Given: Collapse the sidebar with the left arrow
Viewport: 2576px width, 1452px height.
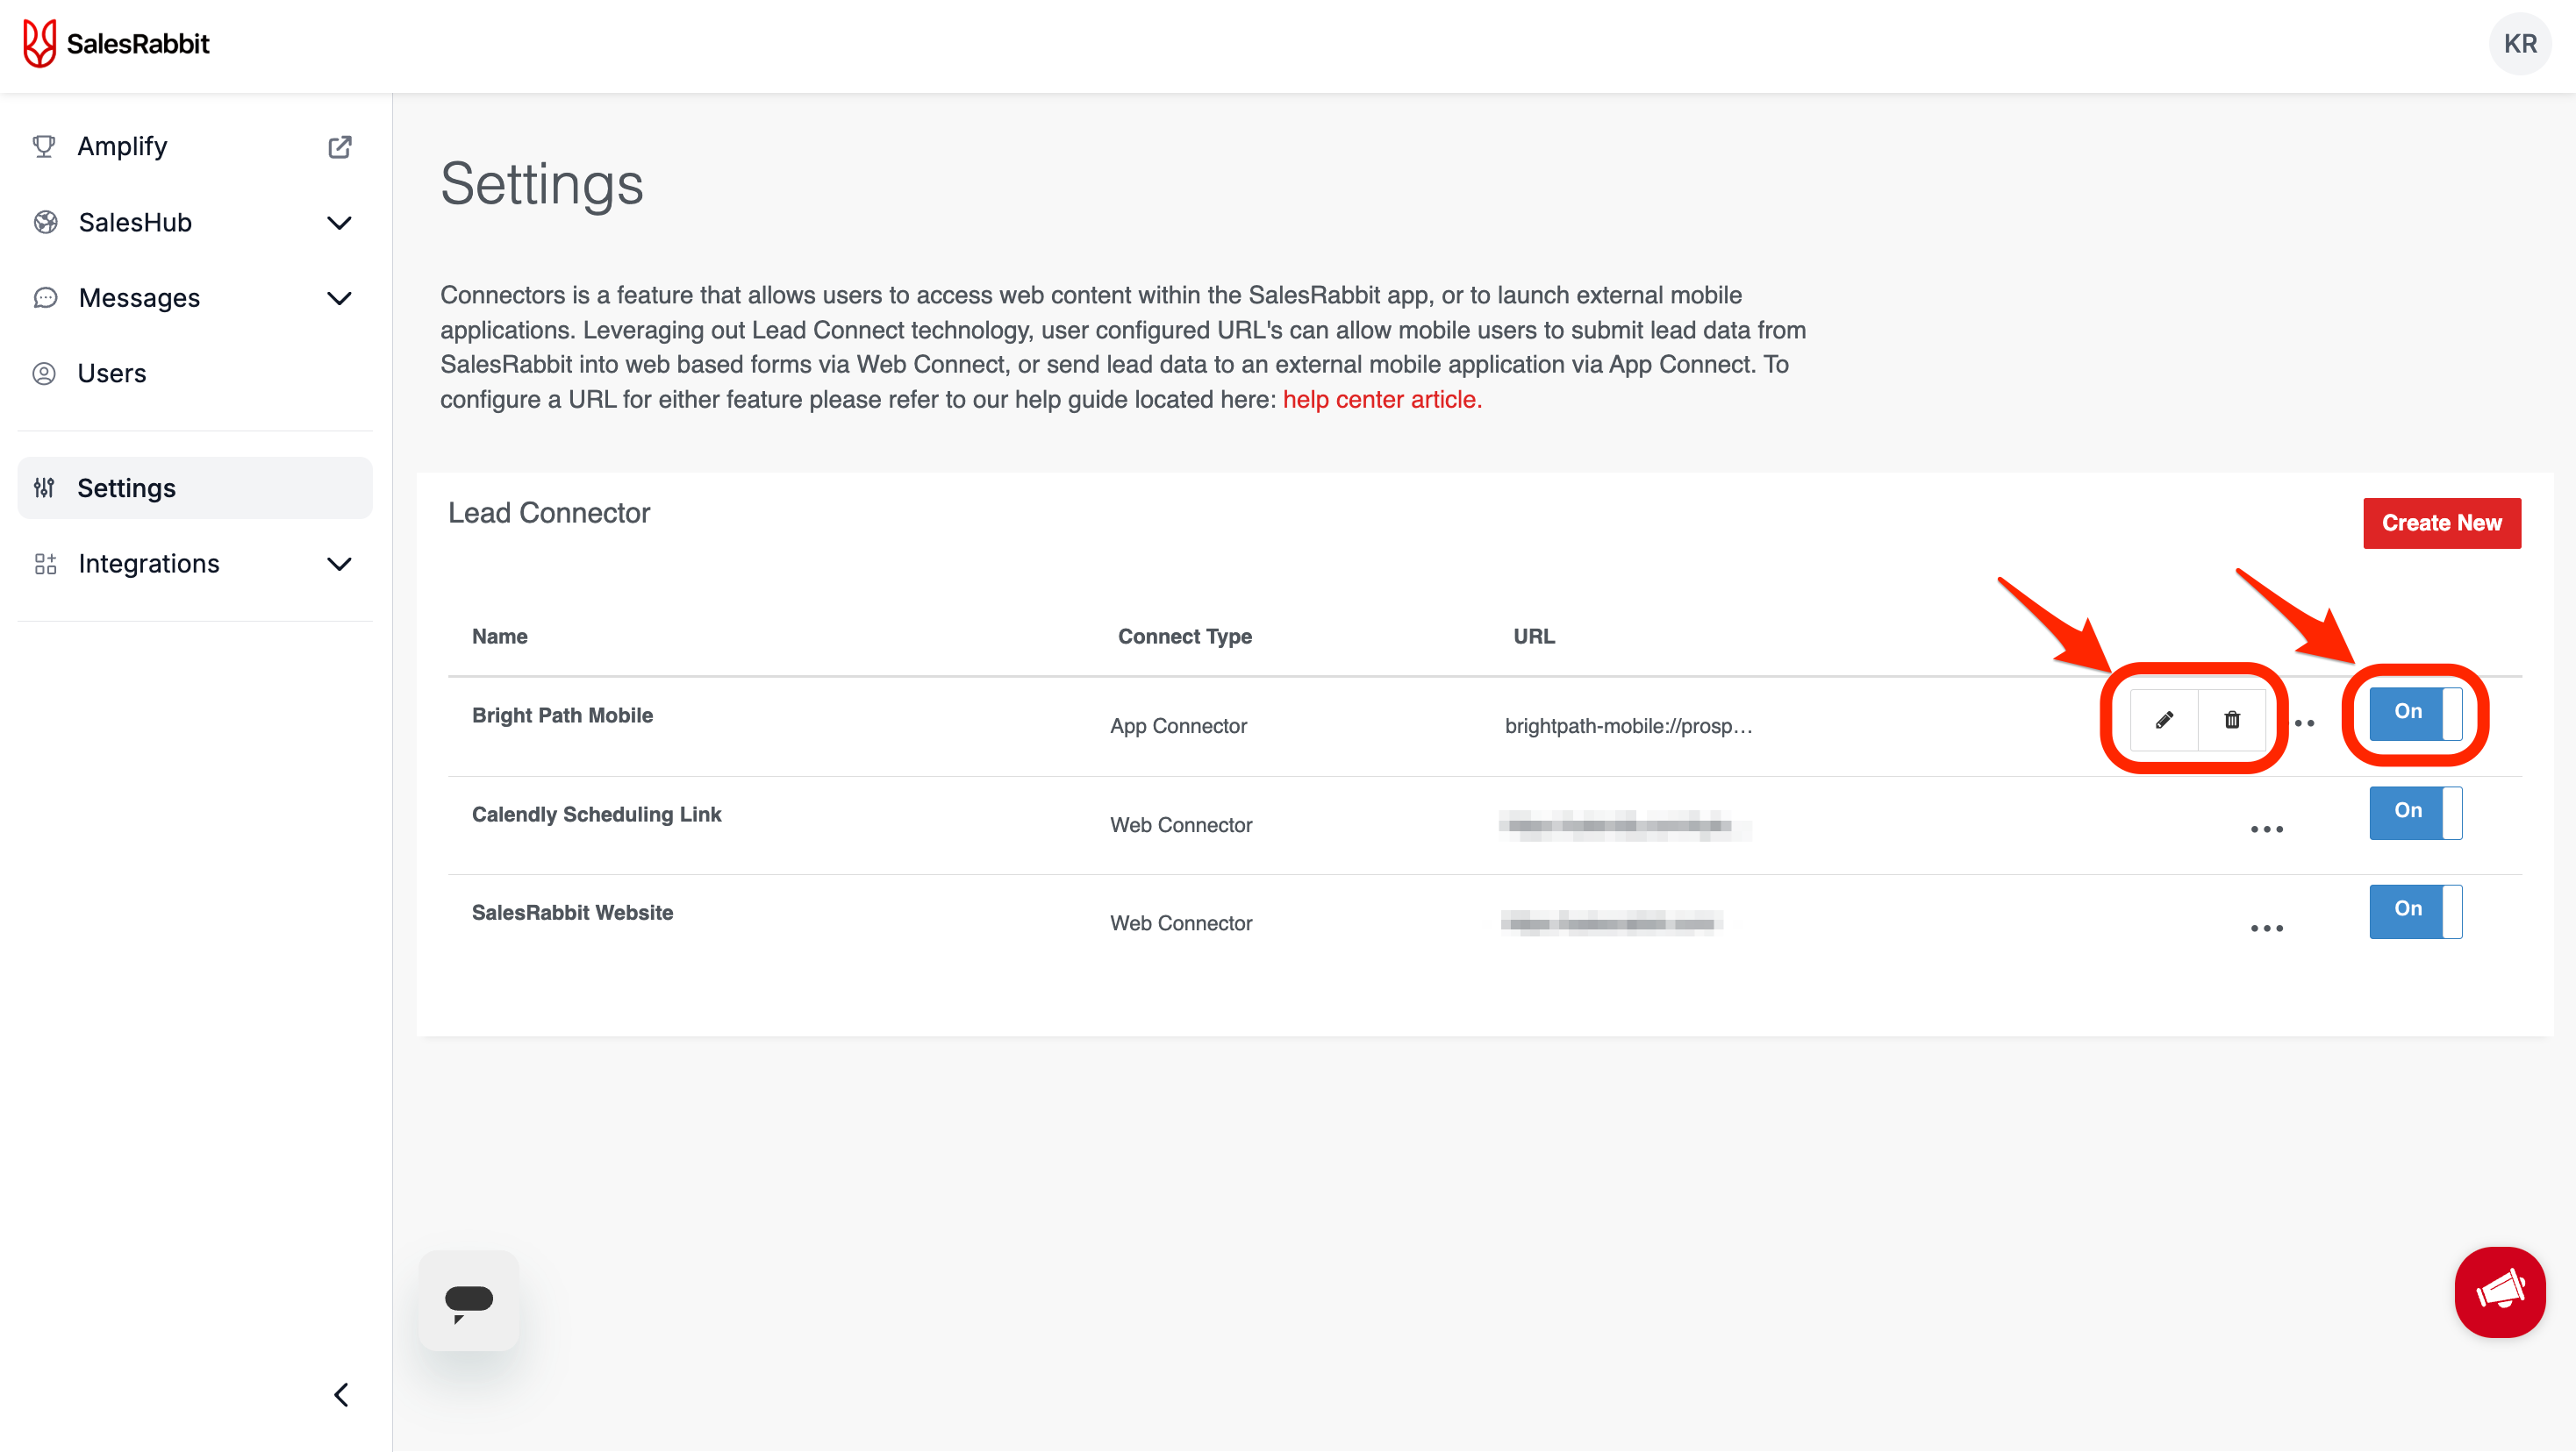Looking at the screenshot, I should pyautogui.click(x=341, y=1395).
